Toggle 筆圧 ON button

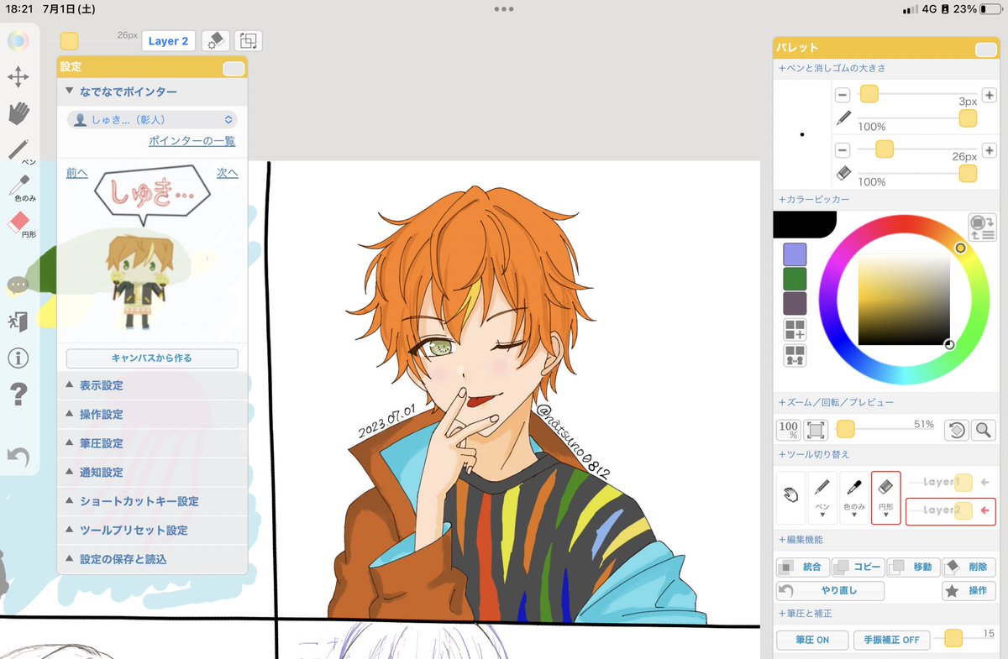click(812, 640)
